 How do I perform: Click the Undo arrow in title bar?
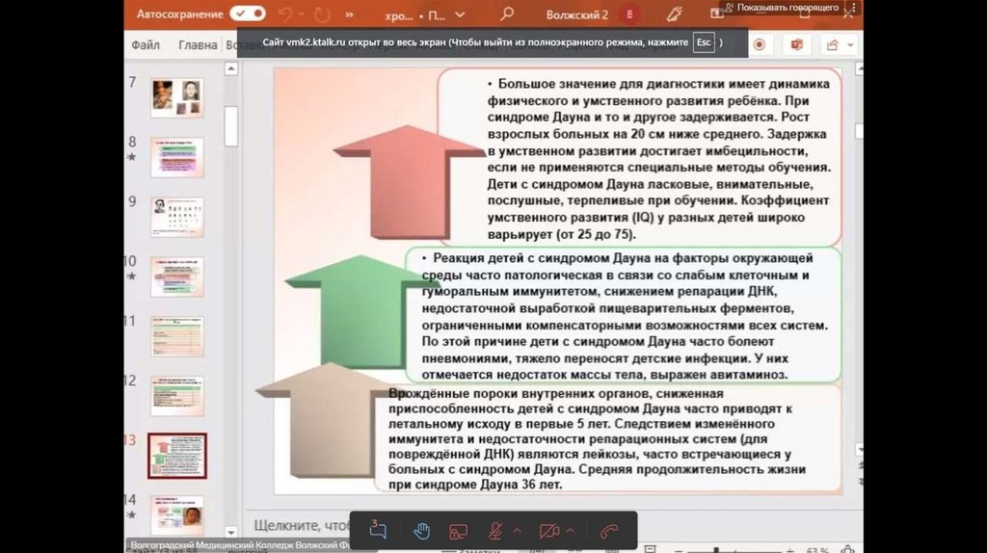(x=285, y=14)
